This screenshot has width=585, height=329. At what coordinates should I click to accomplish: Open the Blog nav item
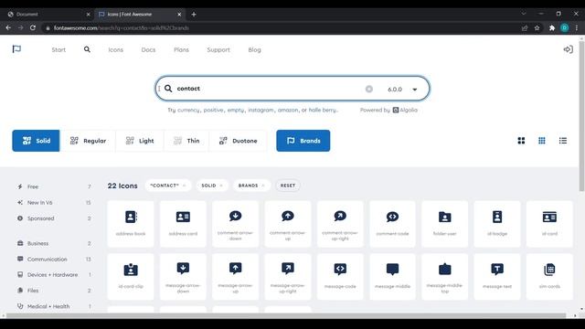click(254, 49)
